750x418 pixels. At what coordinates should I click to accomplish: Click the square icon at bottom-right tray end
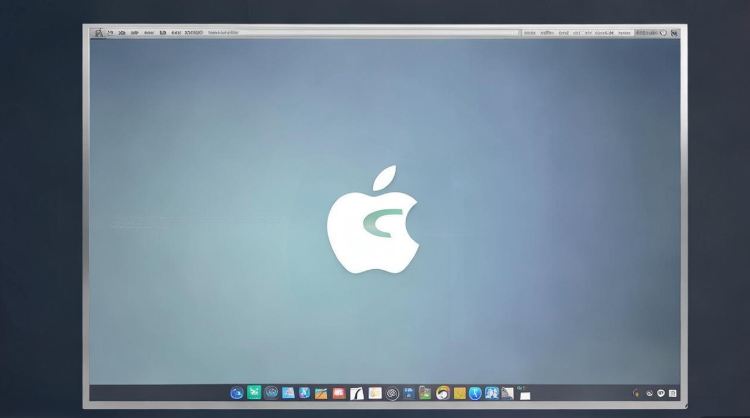point(672,393)
